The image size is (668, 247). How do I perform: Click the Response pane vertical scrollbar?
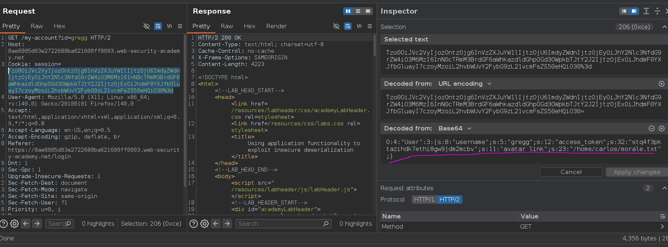coord(374,45)
